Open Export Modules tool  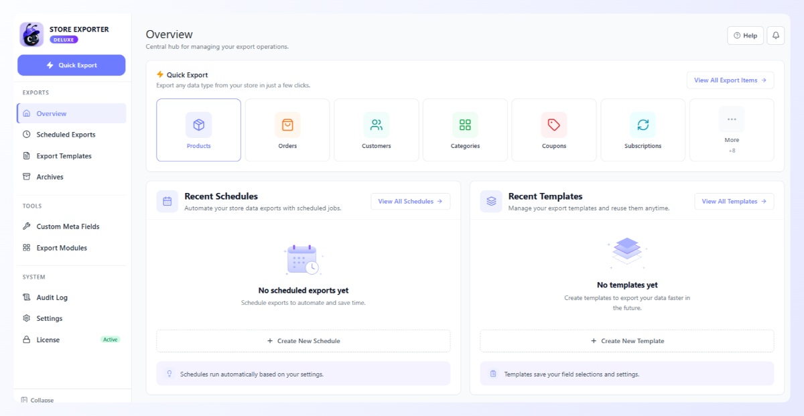pos(71,248)
